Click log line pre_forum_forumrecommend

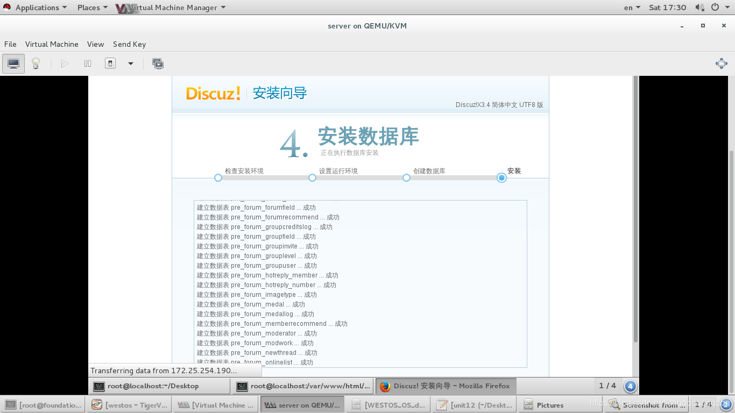tap(268, 217)
